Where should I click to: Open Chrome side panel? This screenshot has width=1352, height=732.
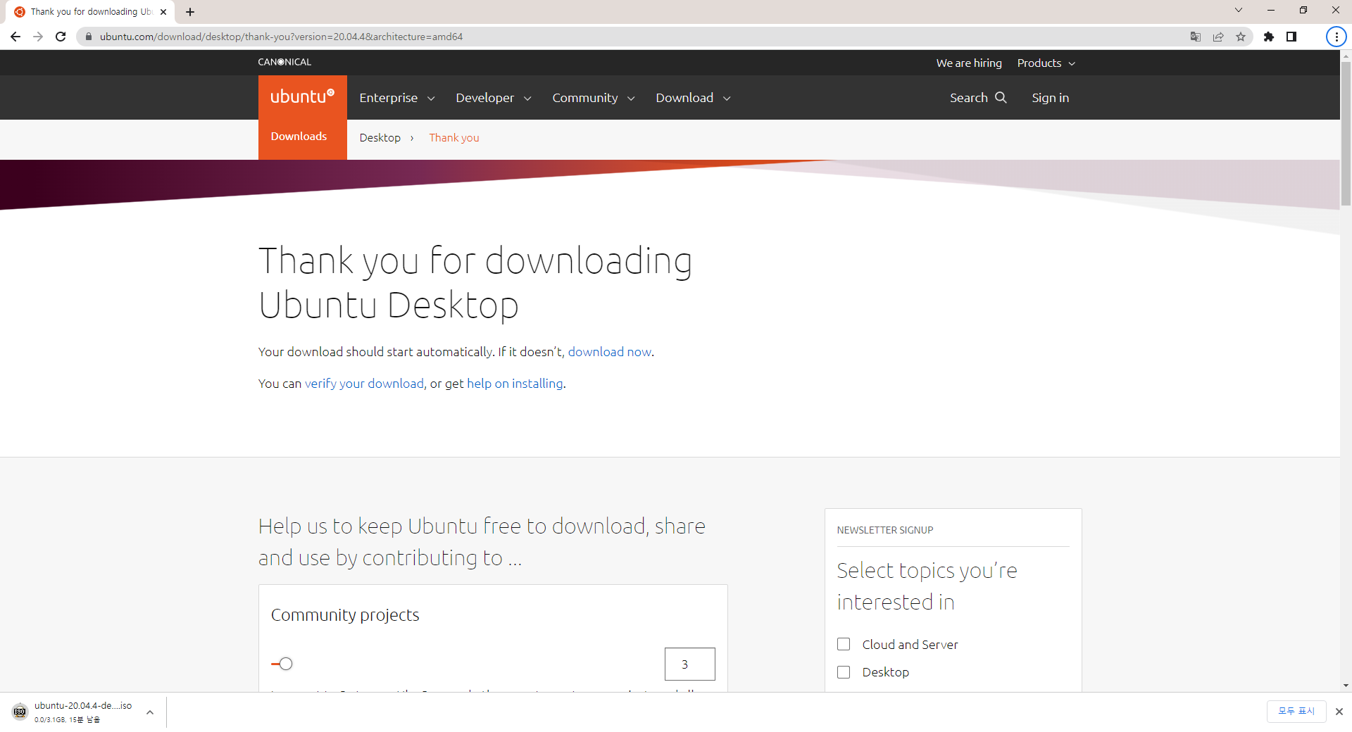[1291, 37]
